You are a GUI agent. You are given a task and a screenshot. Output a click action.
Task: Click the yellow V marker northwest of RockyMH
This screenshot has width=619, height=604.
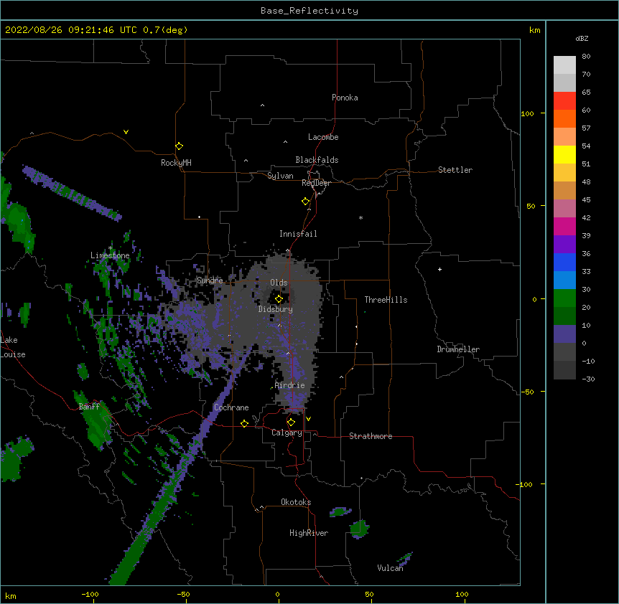point(126,132)
